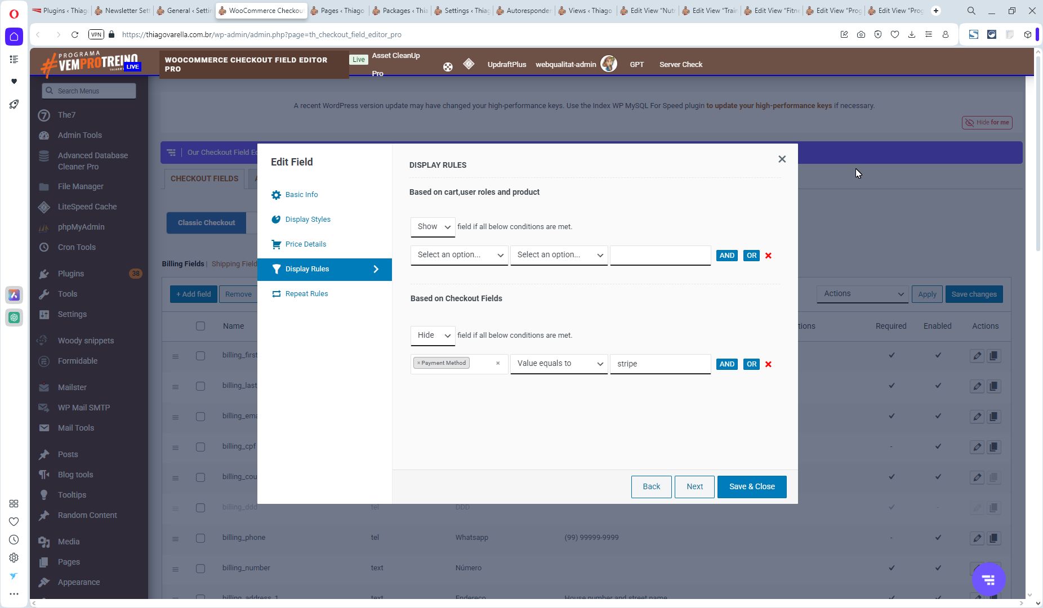Image resolution: width=1043 pixels, height=608 pixels.
Task: Click the Apply bulk action button
Action: [x=927, y=294]
